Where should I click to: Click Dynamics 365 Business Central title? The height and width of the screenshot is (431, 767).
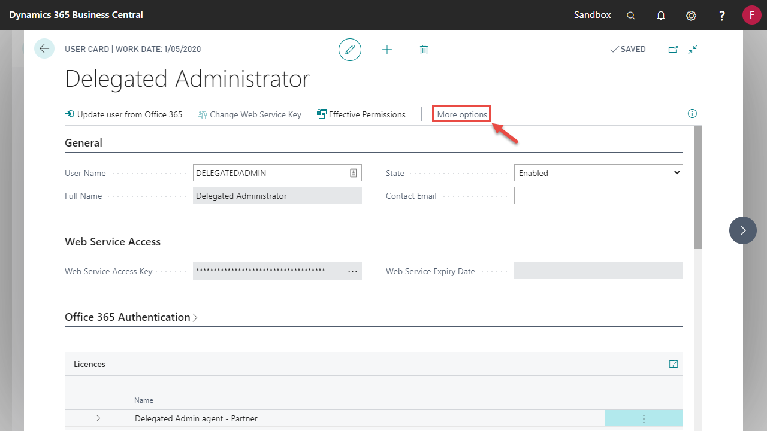(76, 15)
